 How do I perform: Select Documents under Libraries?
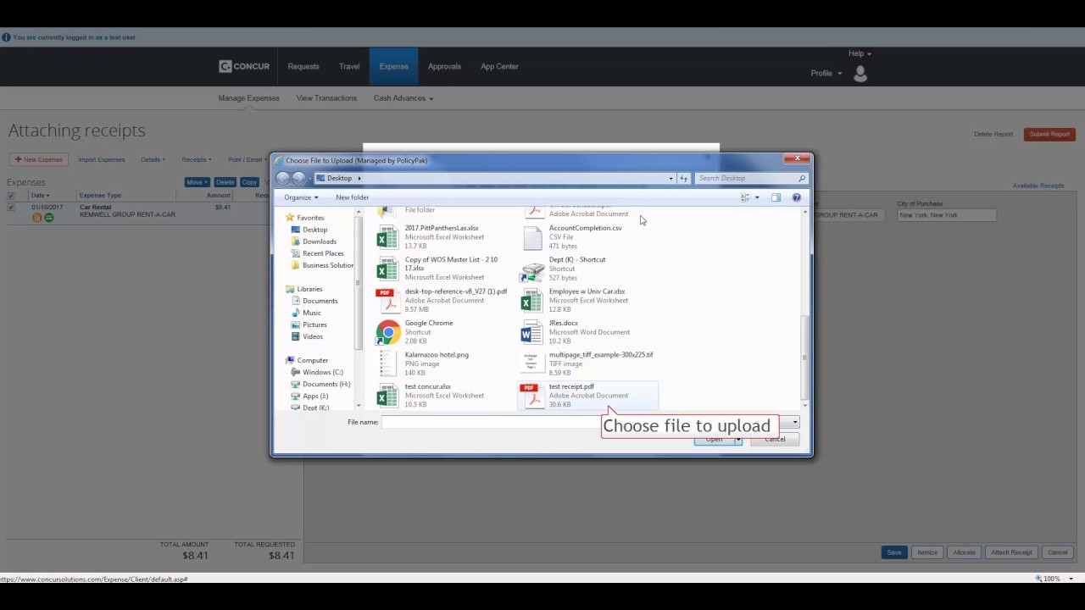coord(320,301)
